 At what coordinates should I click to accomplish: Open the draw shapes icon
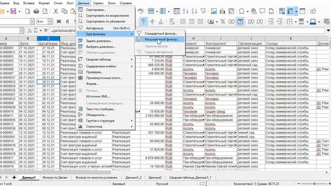point(313,11)
